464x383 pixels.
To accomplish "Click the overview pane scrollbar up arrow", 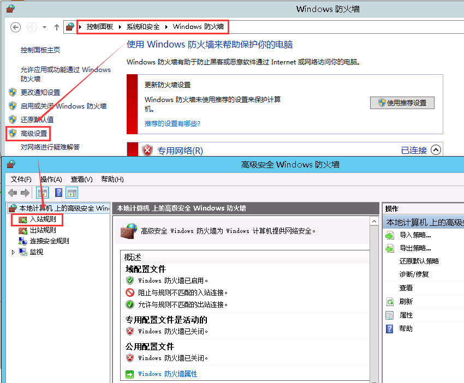I will 374,222.
